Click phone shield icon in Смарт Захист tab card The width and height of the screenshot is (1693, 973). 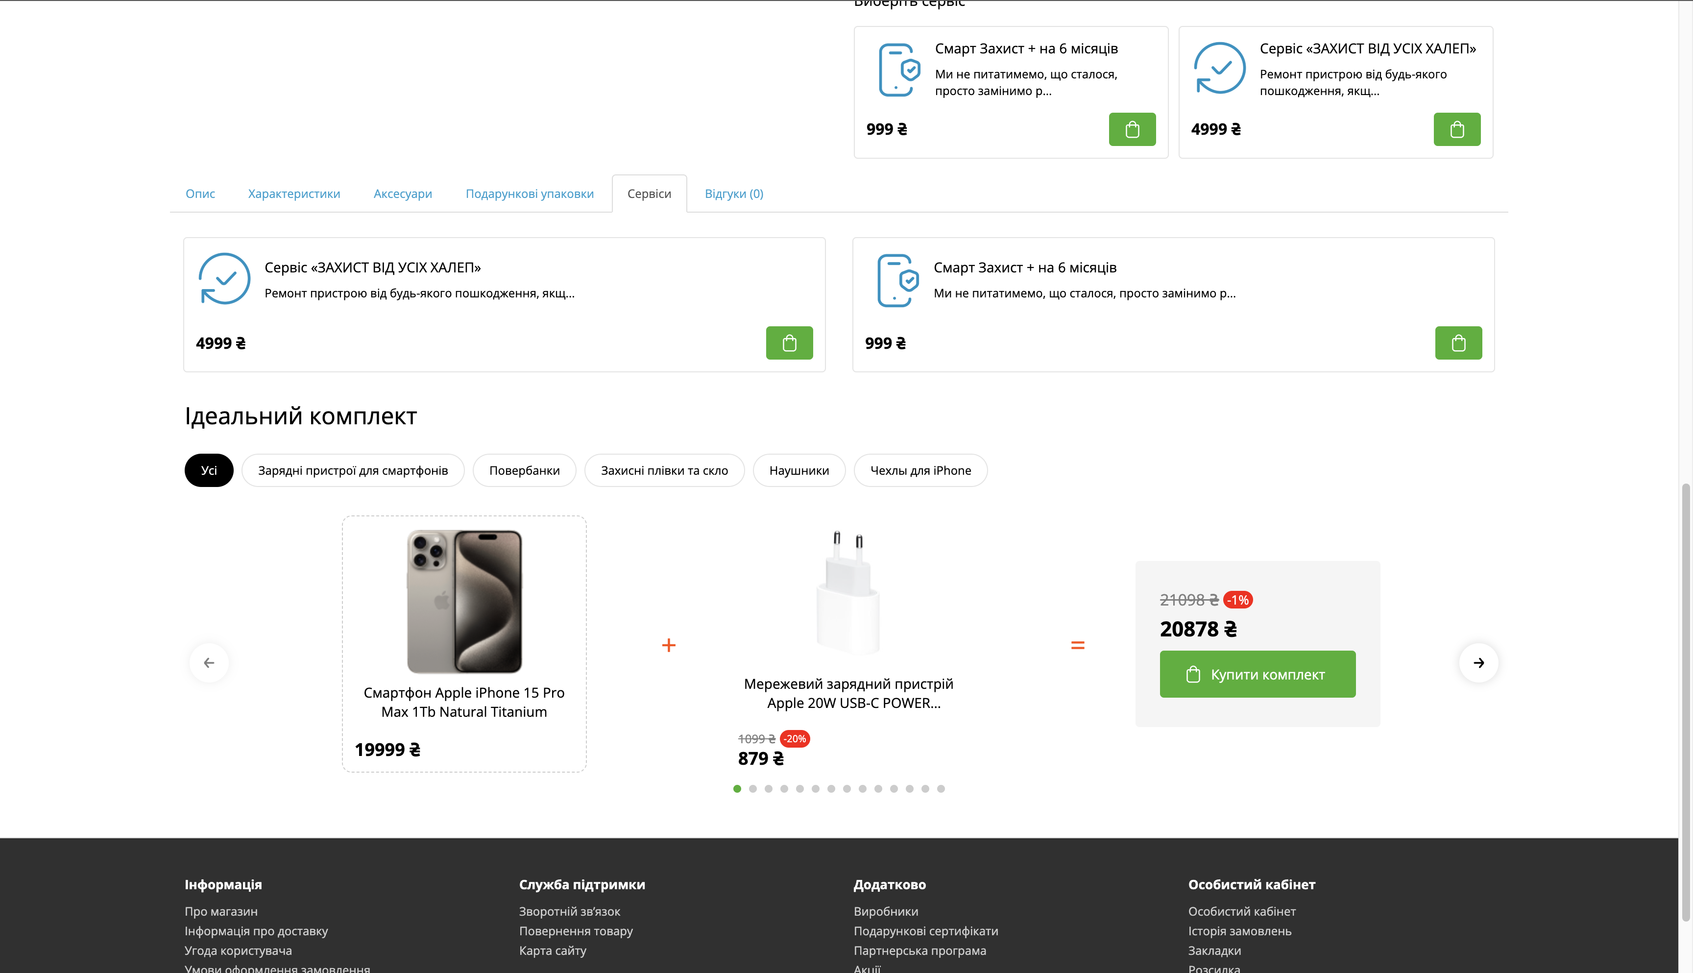point(897,280)
